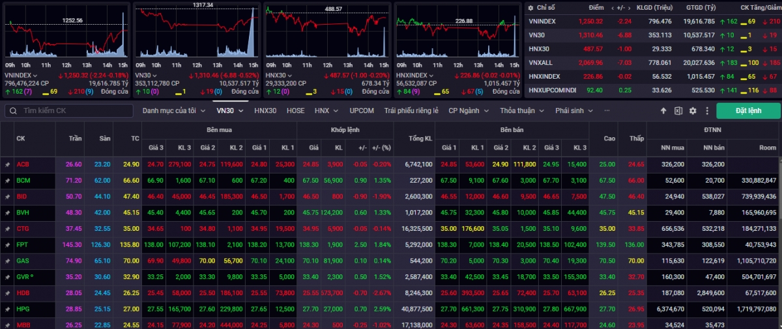Select VNXALL row in the Chỉ số table
Image resolution: width=782 pixels, height=329 pixels.
pyautogui.click(x=652, y=62)
